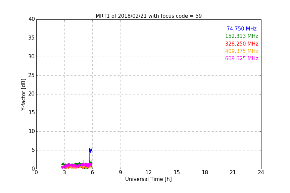Click x-axis tick value 9
The image size is (290, 193).
[x=120, y=173]
